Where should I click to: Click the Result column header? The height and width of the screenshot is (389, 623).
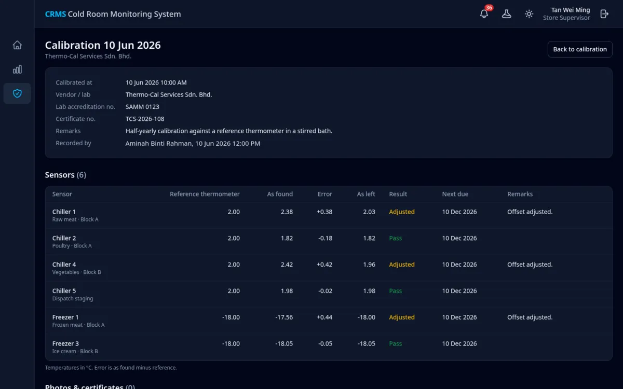click(x=398, y=194)
